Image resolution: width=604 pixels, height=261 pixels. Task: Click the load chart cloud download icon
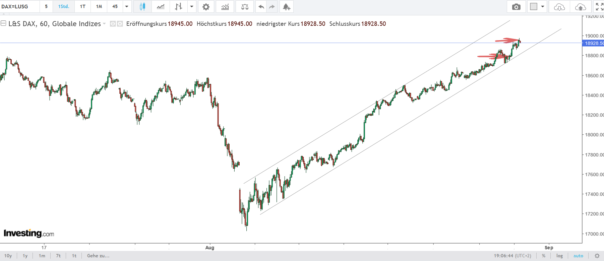[559, 6]
